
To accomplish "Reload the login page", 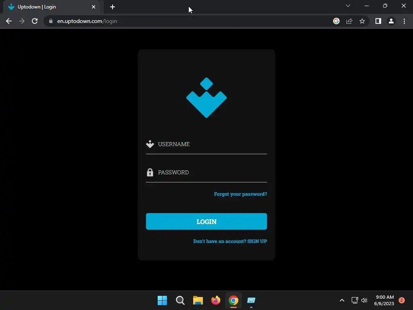I will click(35, 21).
